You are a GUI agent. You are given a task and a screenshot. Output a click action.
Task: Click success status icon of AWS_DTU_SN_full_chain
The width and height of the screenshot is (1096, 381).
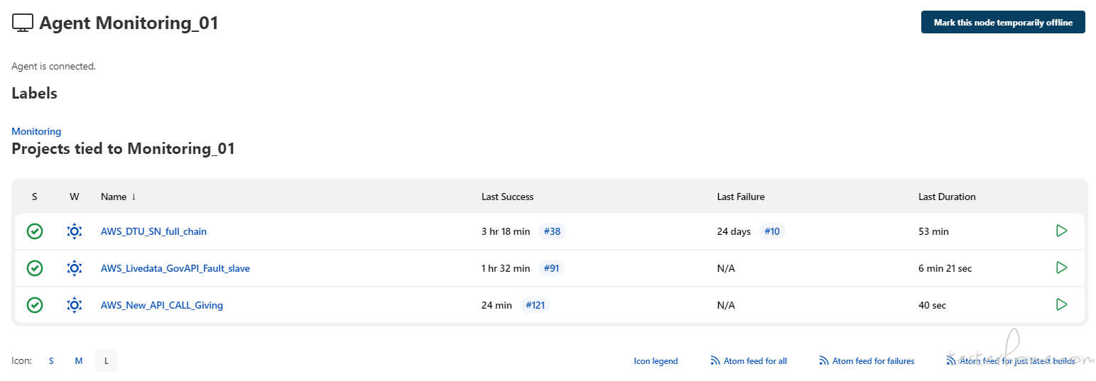click(35, 231)
